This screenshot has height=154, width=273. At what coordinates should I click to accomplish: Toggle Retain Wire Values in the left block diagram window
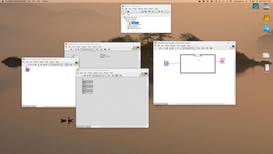(41, 65)
